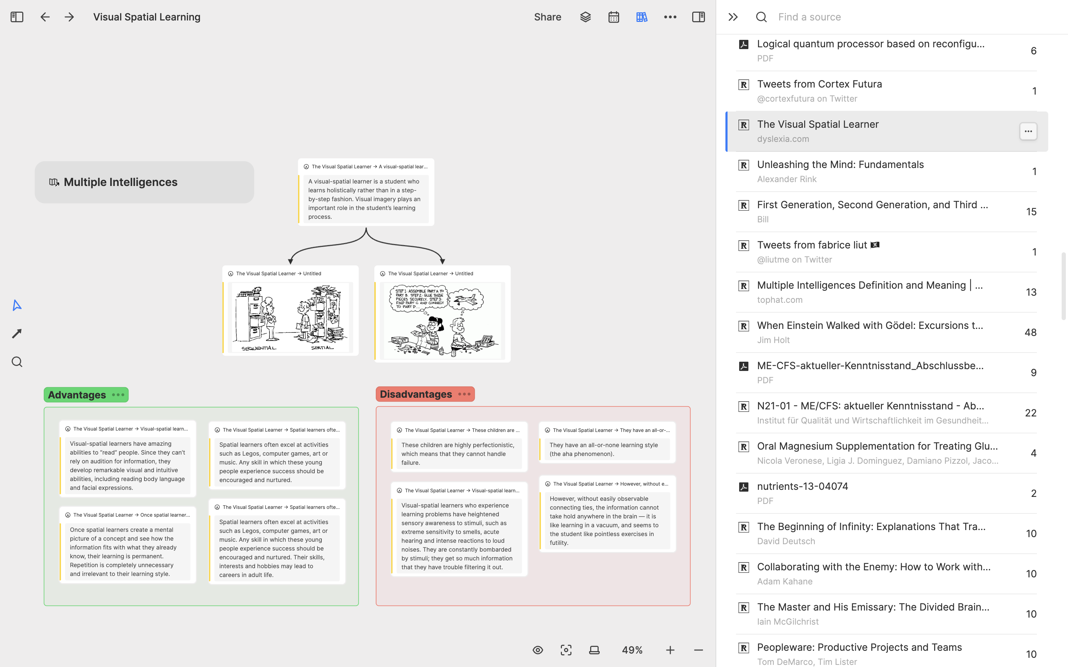Click the blue library sources icon
Viewport: 1068px width, 667px height.
coord(642,17)
